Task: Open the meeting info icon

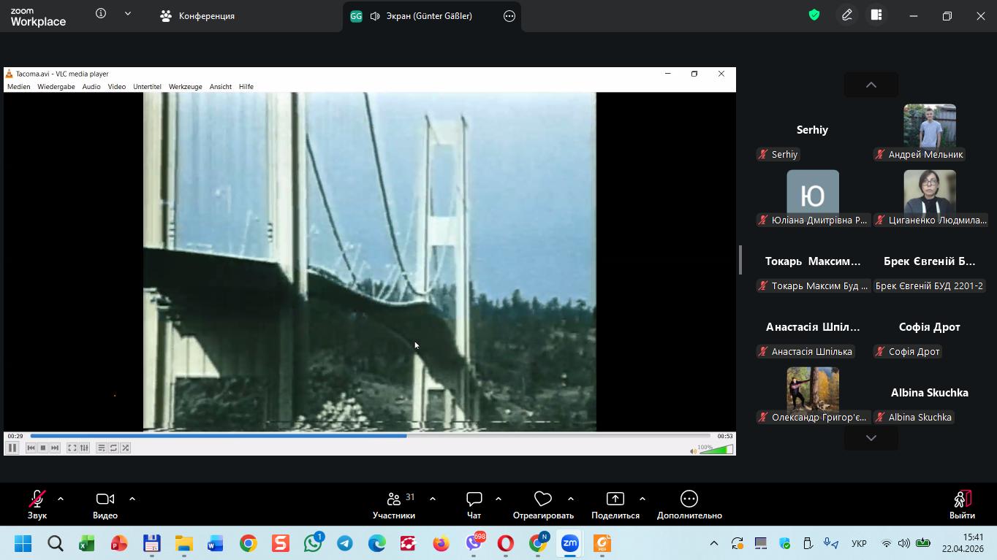Action: point(101,14)
